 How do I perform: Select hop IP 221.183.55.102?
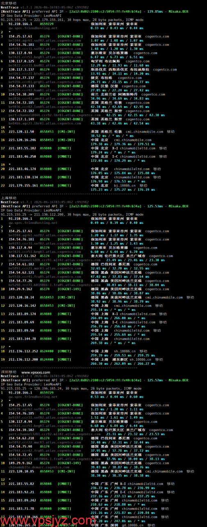pyautogui.click(x=22, y=148)
